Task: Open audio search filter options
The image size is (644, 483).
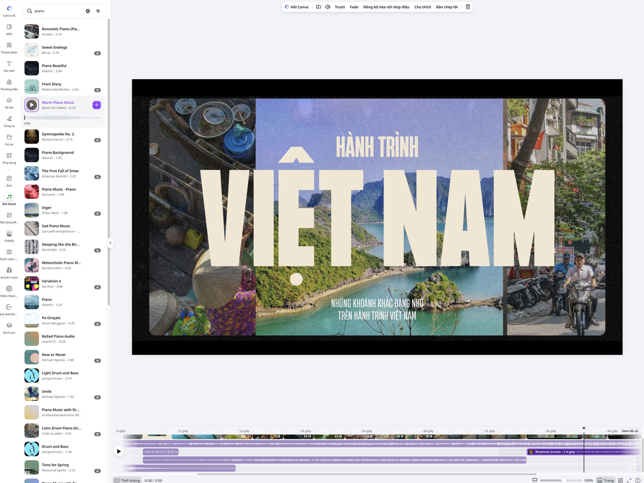Action: pos(98,11)
